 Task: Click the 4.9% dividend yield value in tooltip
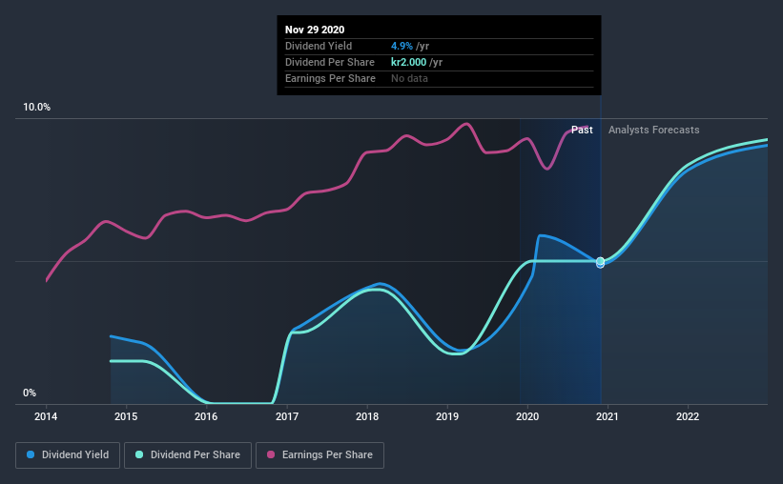pos(402,46)
